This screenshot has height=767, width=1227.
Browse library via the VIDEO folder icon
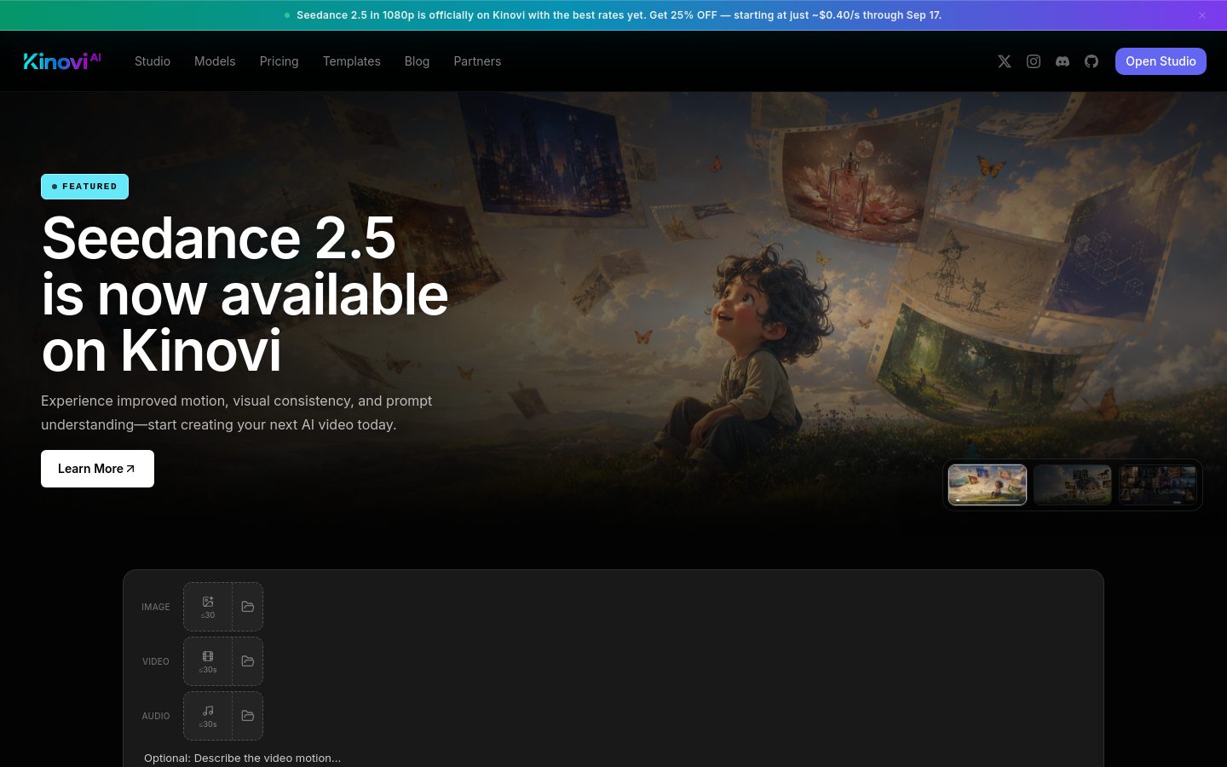point(248,661)
